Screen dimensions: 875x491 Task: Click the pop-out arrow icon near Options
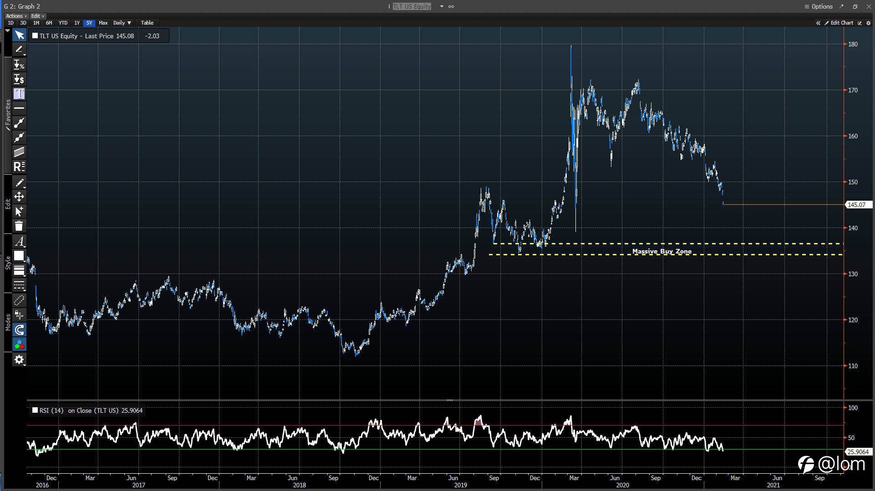tap(842, 6)
